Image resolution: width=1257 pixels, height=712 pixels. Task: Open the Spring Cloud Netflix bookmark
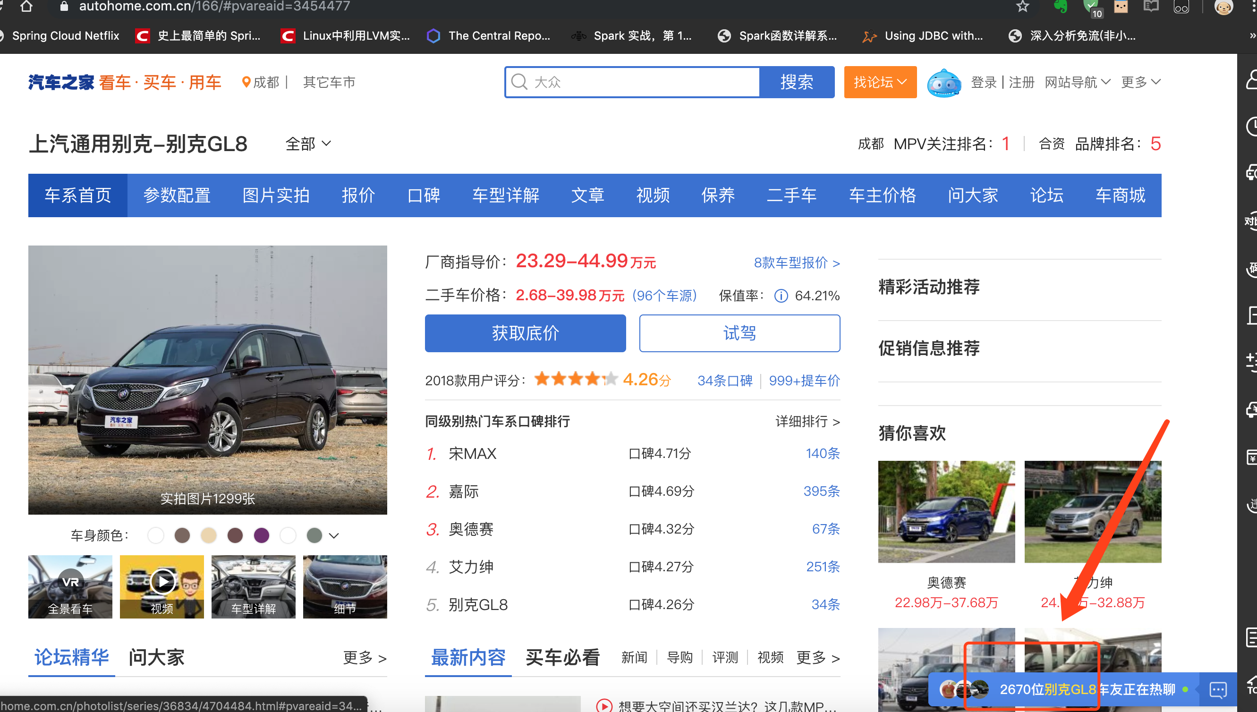66,36
